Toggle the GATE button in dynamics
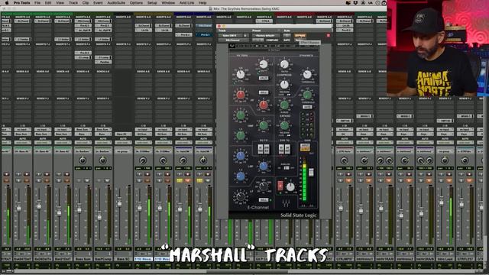 coord(307,107)
